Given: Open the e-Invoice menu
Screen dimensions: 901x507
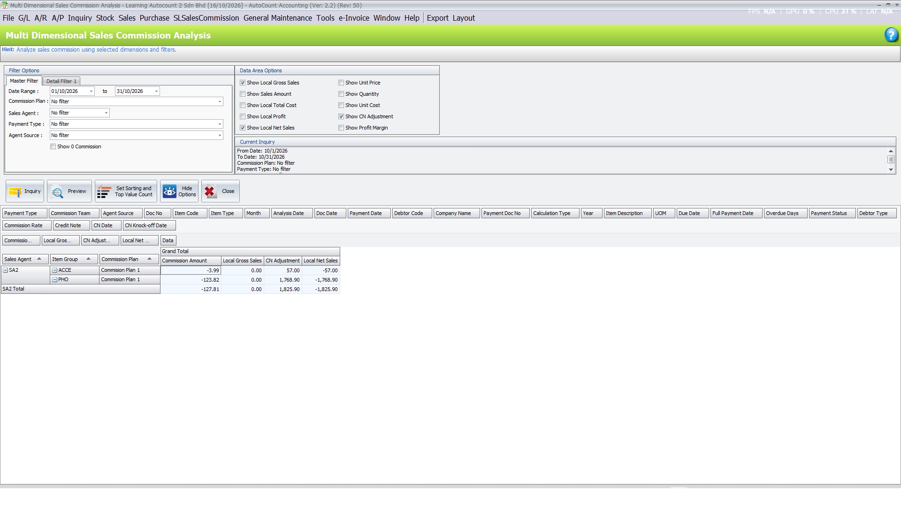Looking at the screenshot, I should [354, 18].
